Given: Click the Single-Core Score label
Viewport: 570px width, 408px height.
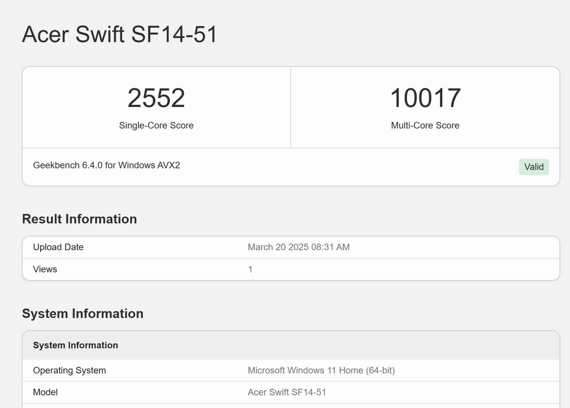Looking at the screenshot, I should pyautogui.click(x=156, y=126).
